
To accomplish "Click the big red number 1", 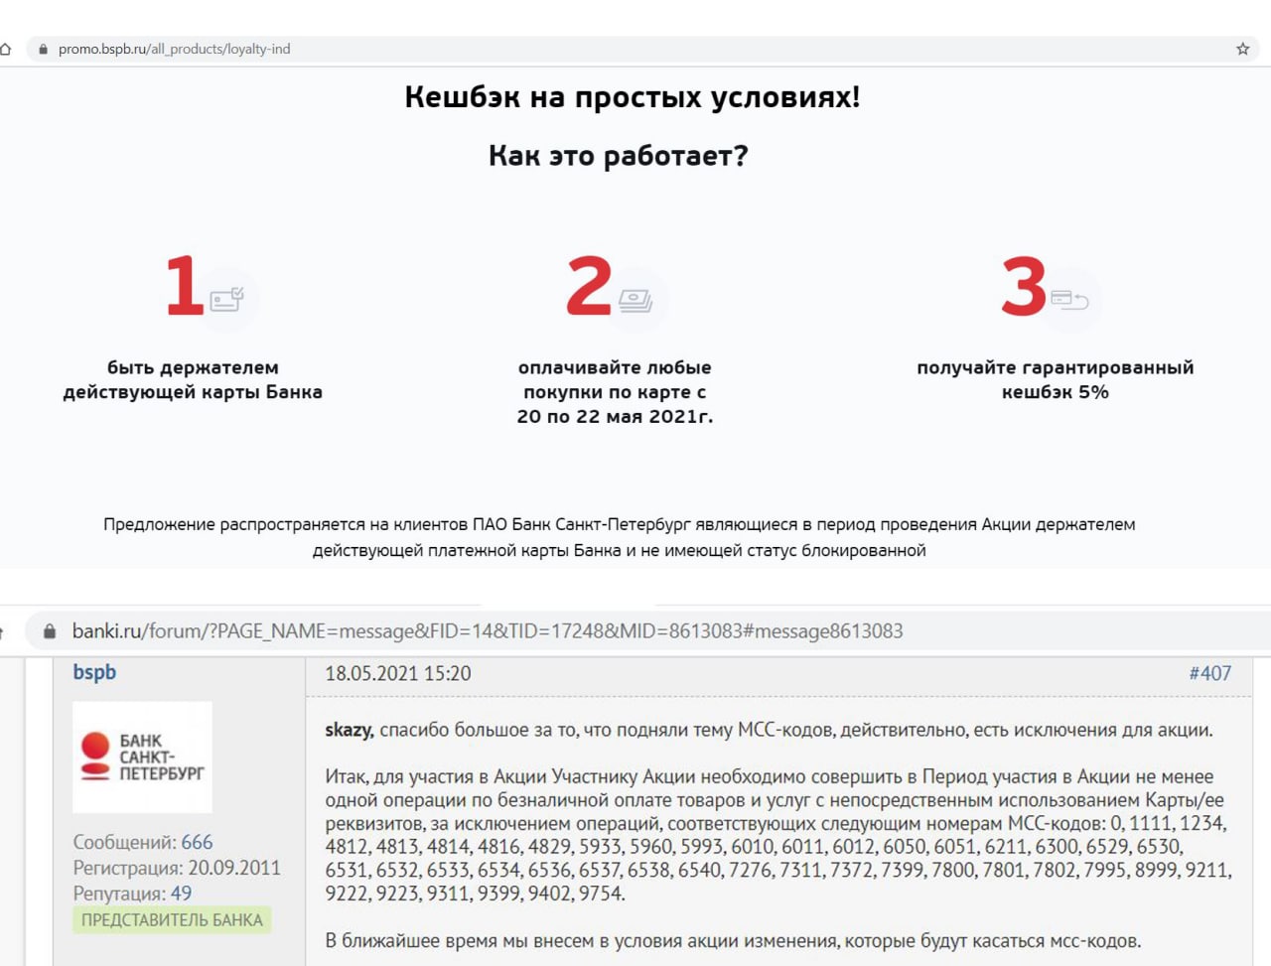I will (x=185, y=286).
